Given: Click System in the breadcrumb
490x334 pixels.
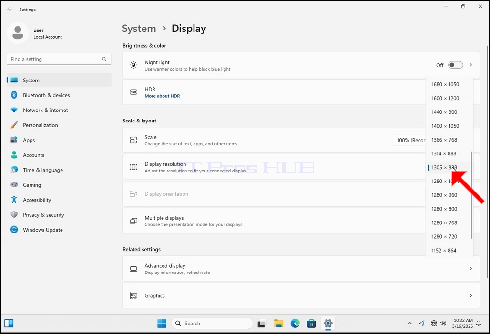Looking at the screenshot, I should point(139,29).
